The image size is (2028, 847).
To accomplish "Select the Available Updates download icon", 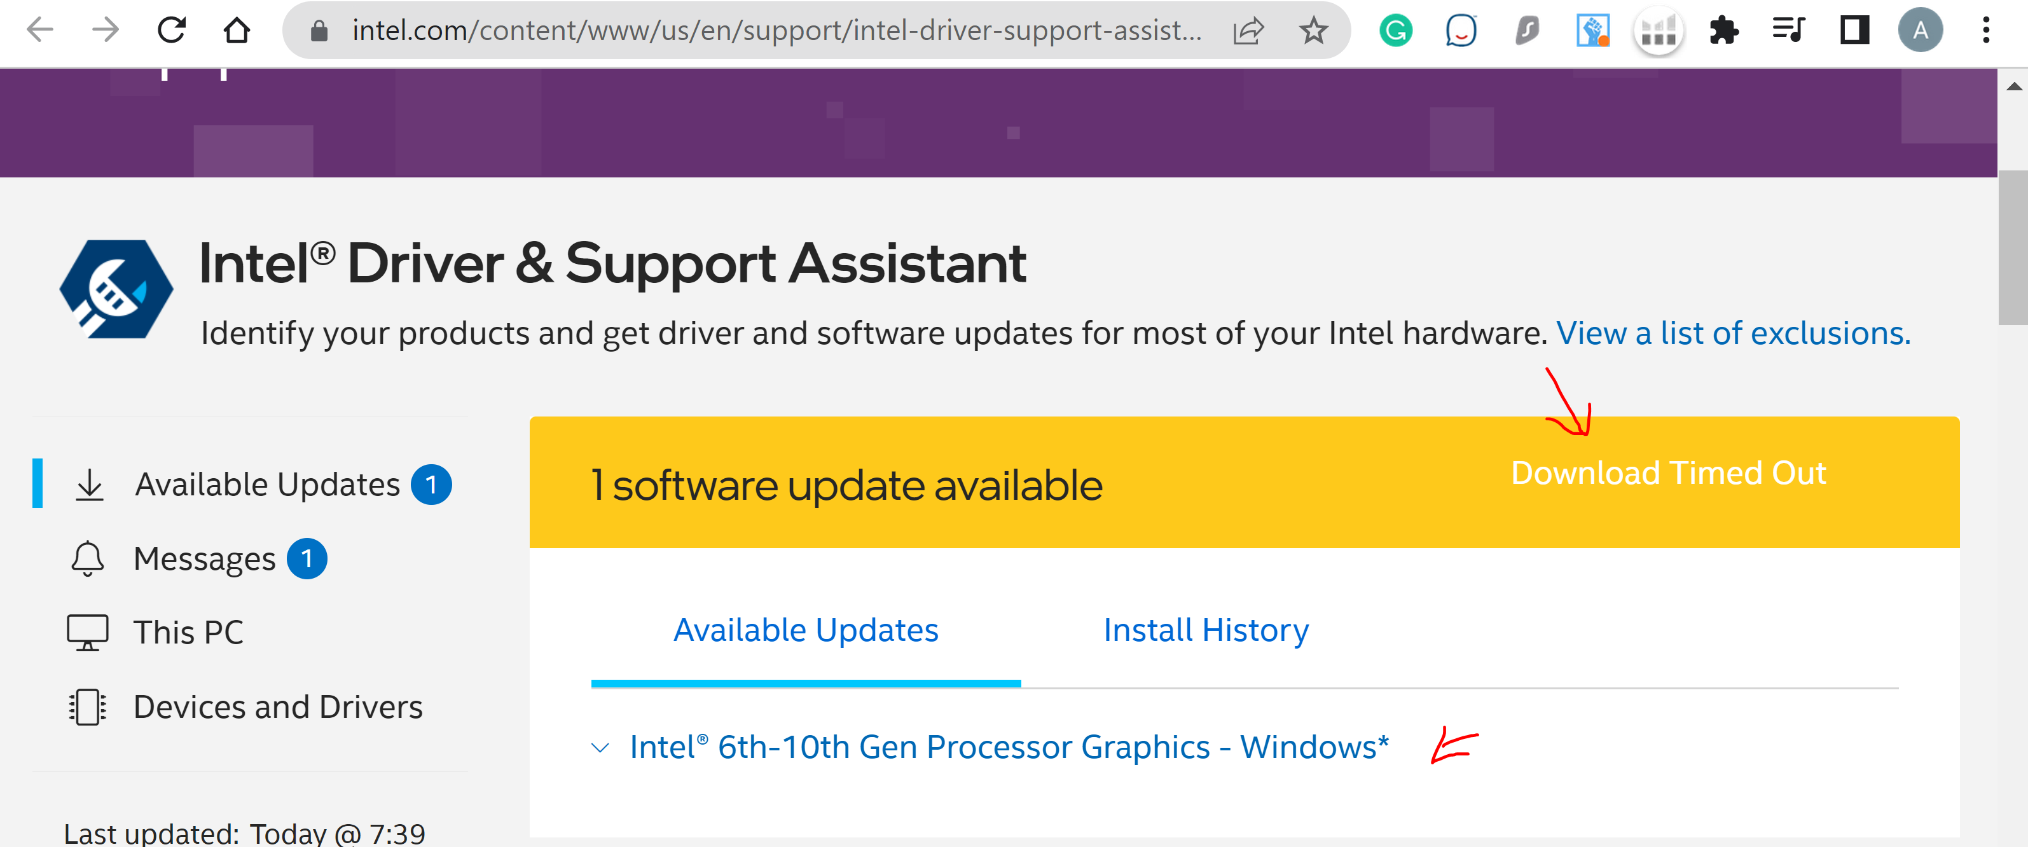I will point(89,484).
